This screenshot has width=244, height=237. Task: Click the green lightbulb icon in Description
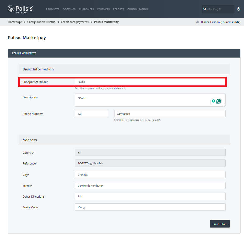tap(214, 101)
